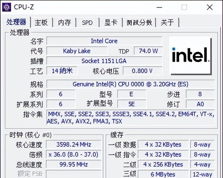This screenshot has height=178, width=223.
Task: Click the 扩展系列 value 6
Action: click(61, 104)
